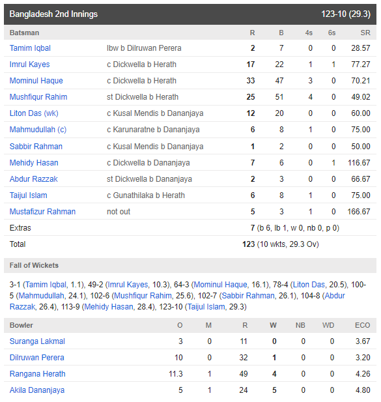
Task: Click Imrul Kayes in the batting table
Action: pyautogui.click(x=29, y=65)
